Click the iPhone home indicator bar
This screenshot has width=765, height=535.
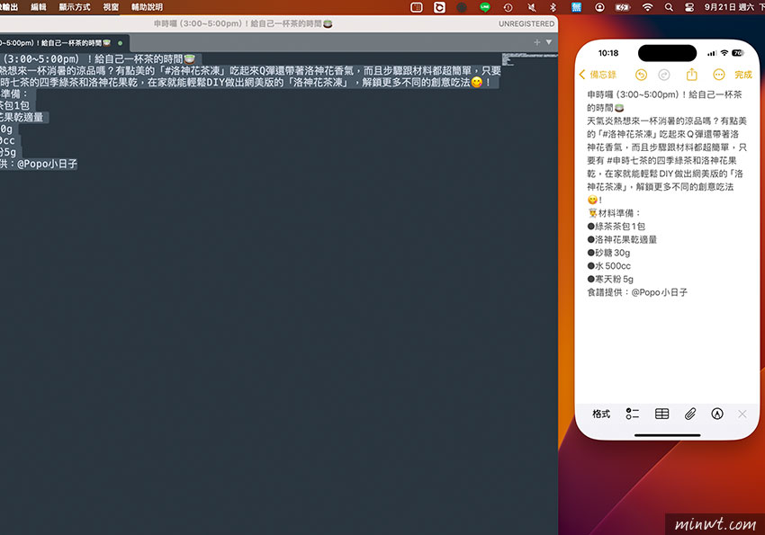tap(668, 434)
